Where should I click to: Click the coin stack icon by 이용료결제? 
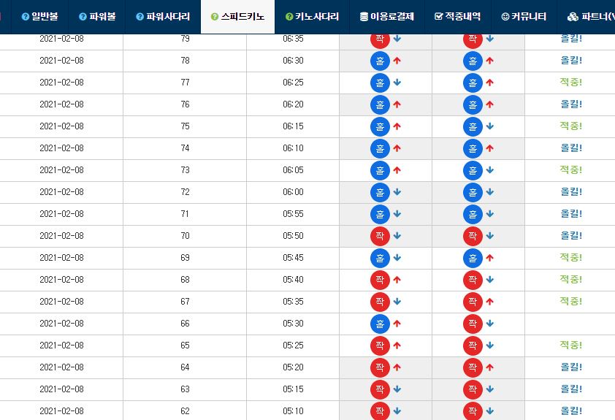point(364,17)
